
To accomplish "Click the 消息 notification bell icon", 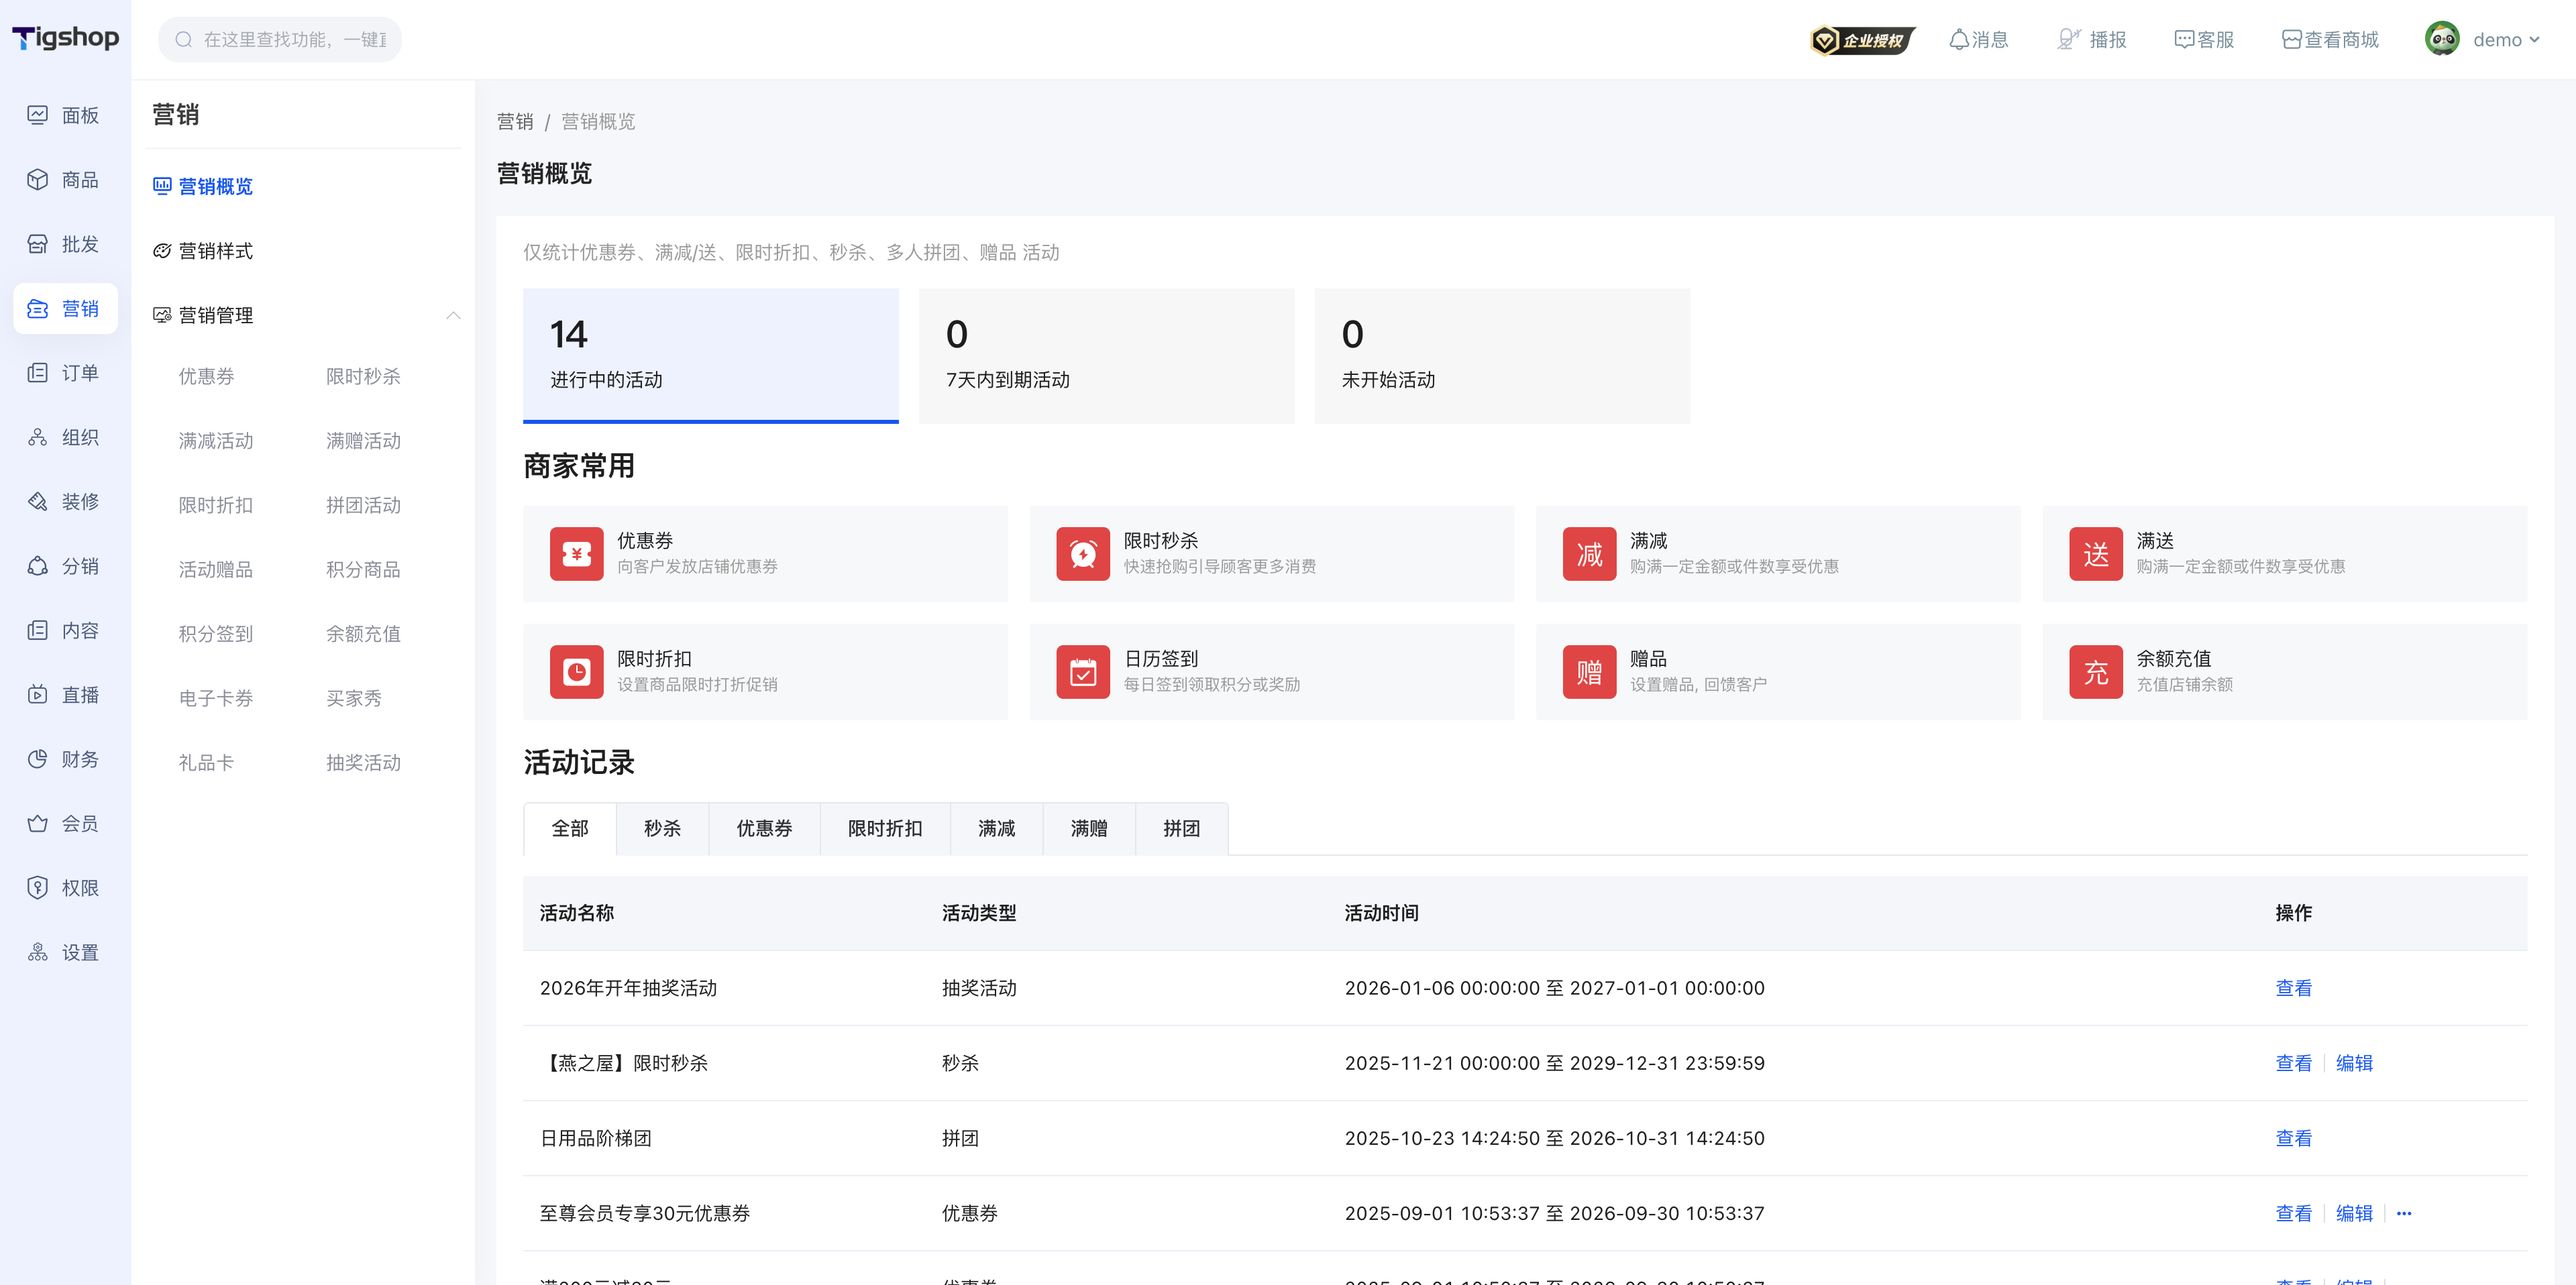I will 1959,40.
